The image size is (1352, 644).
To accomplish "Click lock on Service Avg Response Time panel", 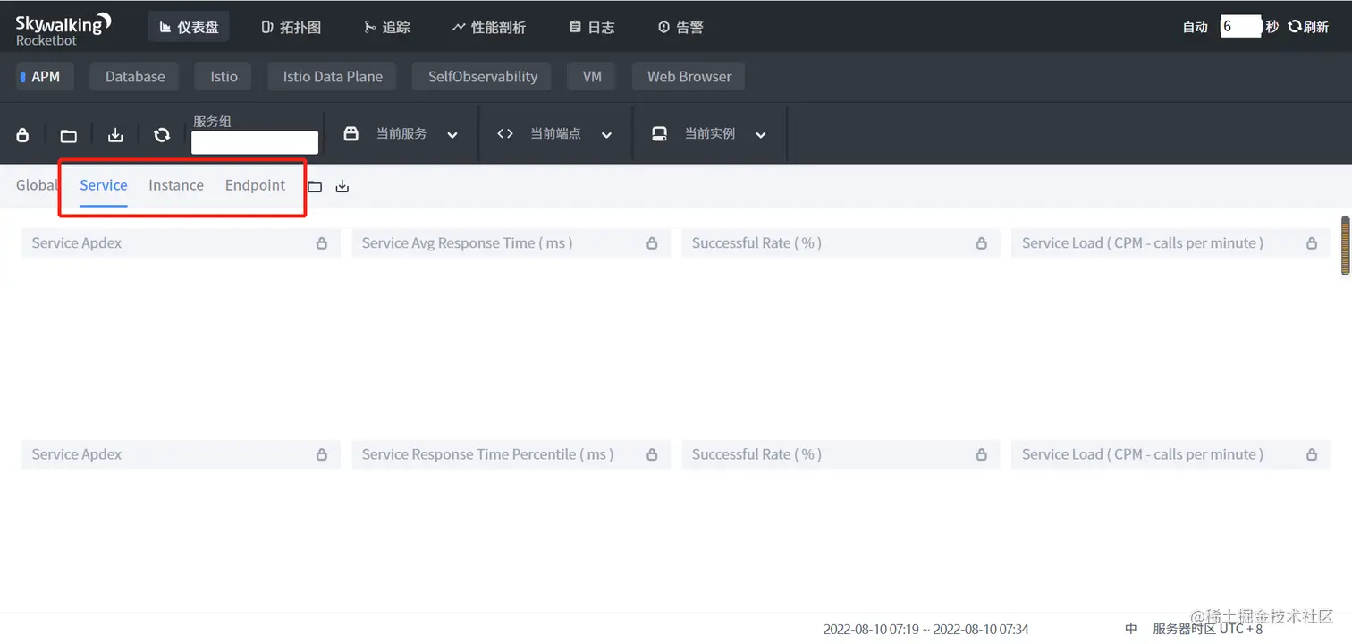I will click(652, 243).
